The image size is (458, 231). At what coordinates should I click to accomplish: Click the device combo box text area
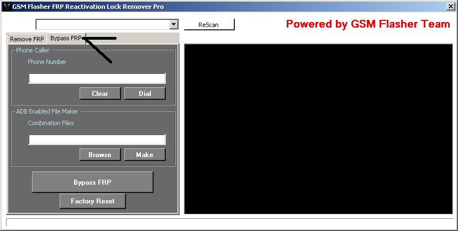click(103, 24)
